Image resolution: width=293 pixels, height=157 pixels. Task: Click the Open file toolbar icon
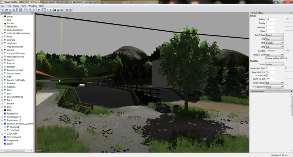click(7, 10)
